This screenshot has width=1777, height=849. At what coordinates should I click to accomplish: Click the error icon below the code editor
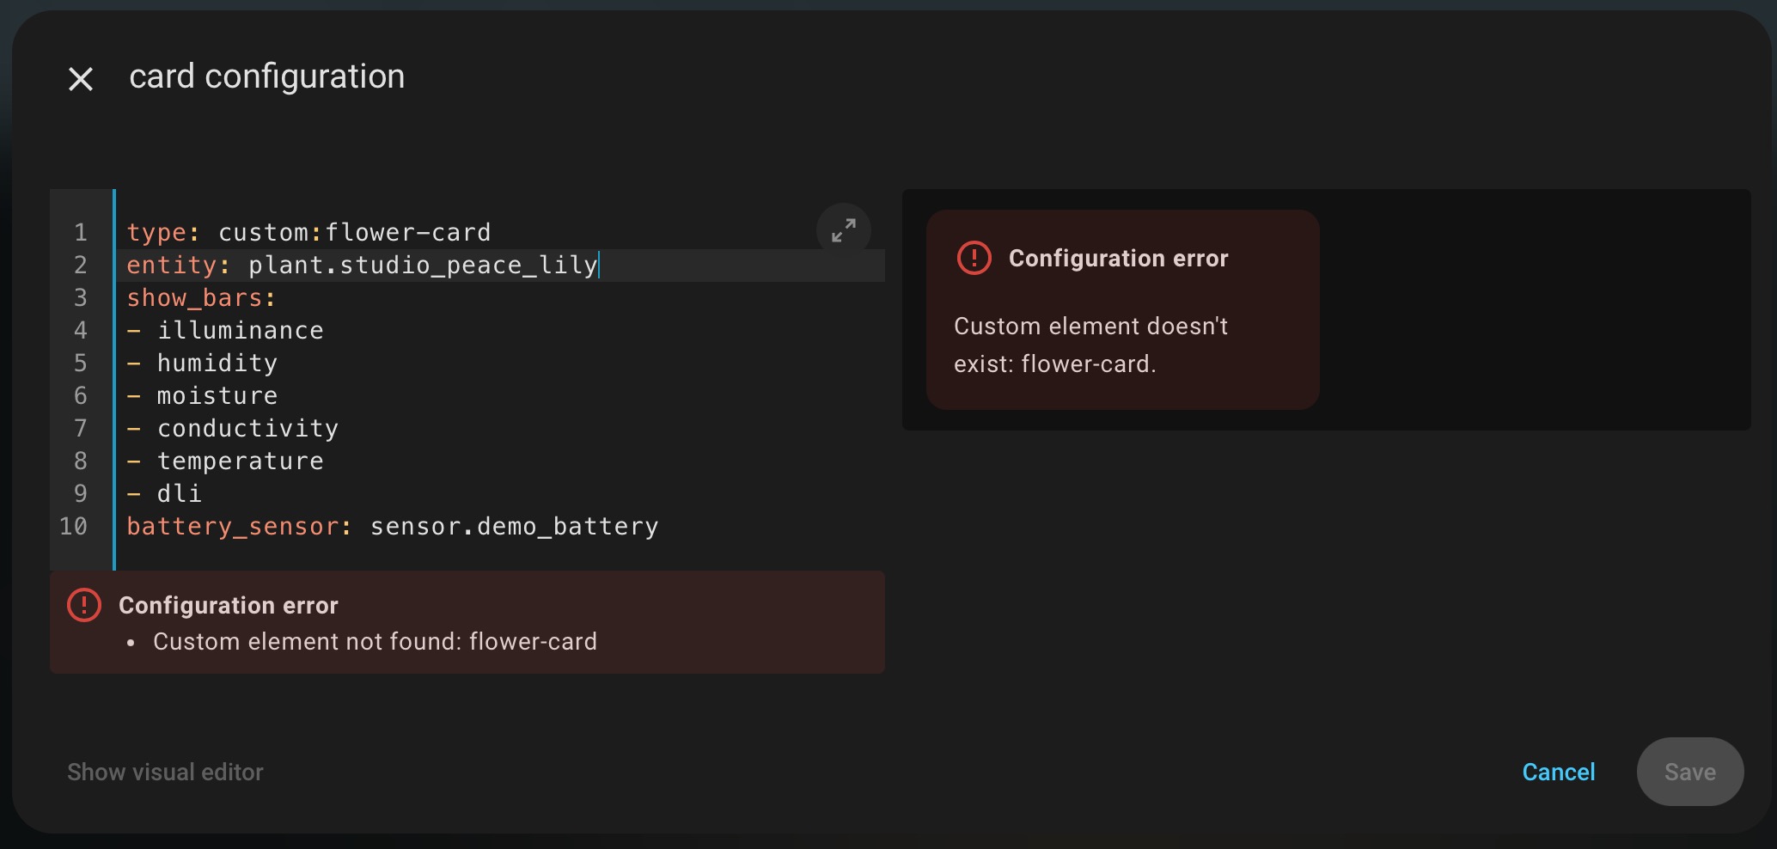point(84,605)
